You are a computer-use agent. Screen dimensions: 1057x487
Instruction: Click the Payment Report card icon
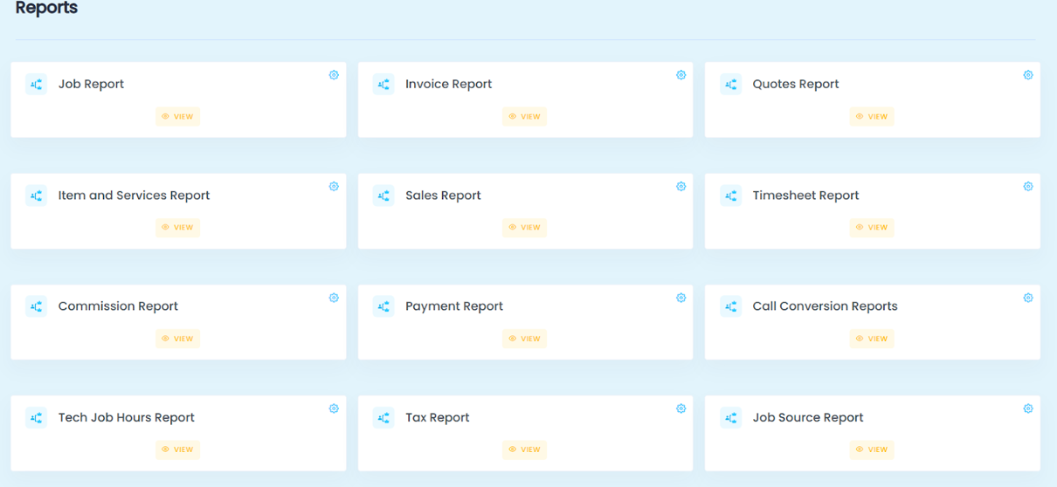[x=383, y=306]
